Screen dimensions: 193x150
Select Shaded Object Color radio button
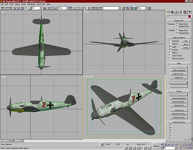coord(177,30)
